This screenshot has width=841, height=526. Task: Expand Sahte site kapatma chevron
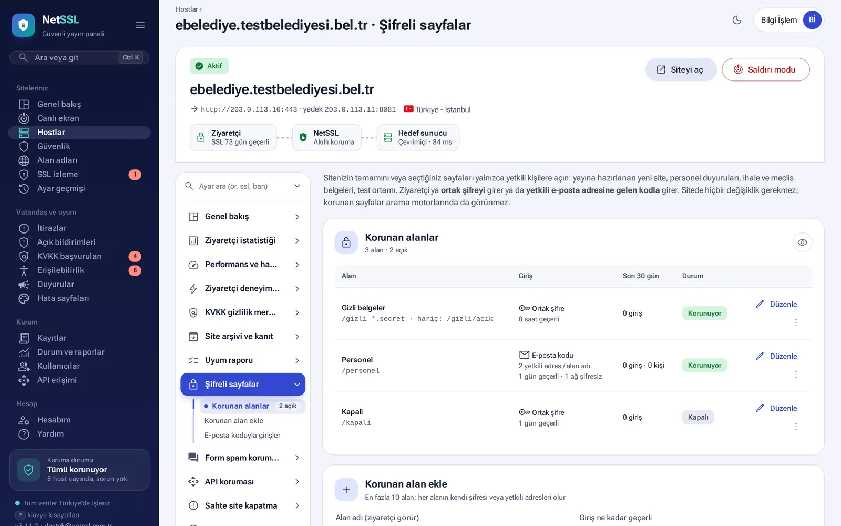point(297,506)
